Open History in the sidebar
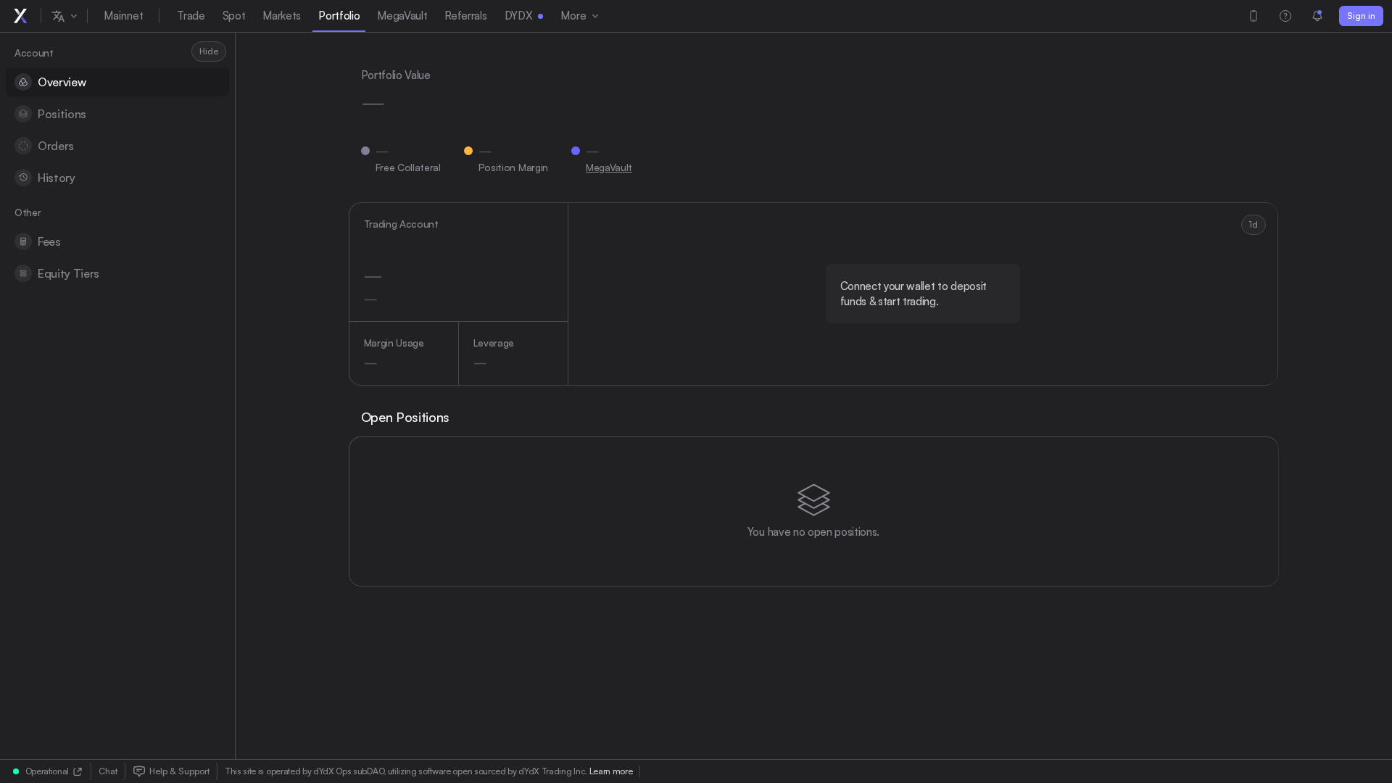This screenshot has width=1392, height=783. (x=117, y=178)
